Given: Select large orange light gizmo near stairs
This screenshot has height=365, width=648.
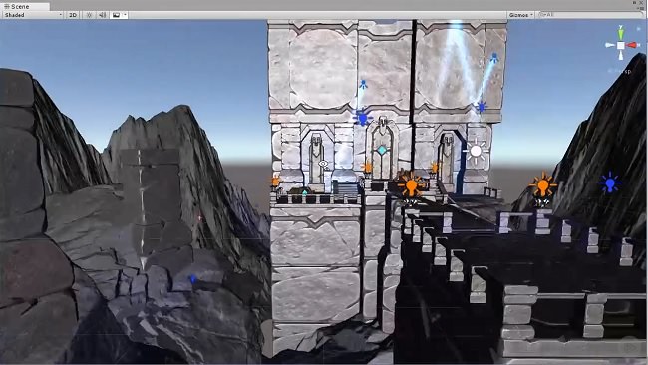Looking at the screenshot, I should [411, 185].
